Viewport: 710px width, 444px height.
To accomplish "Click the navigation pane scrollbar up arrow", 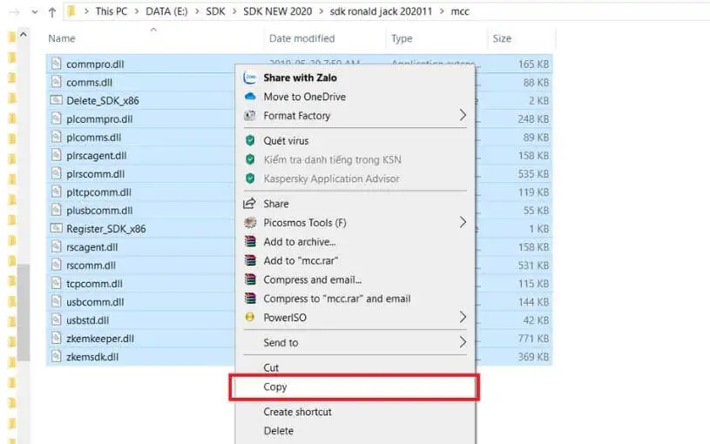I will coord(24,35).
